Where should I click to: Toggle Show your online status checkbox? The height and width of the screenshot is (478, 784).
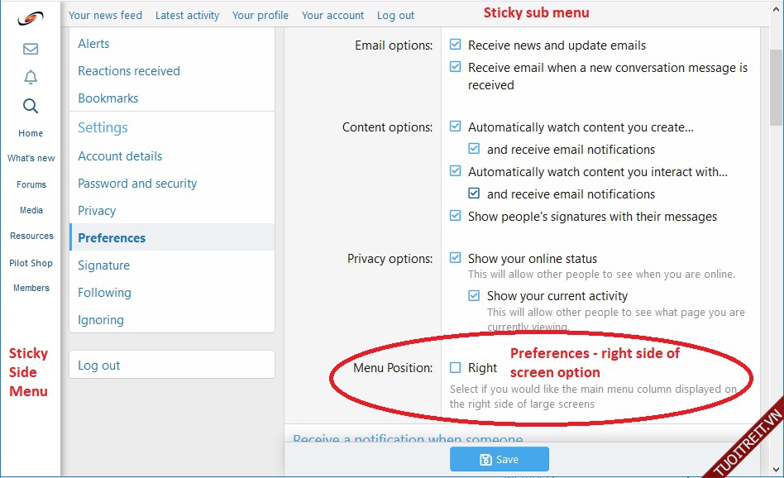456,258
